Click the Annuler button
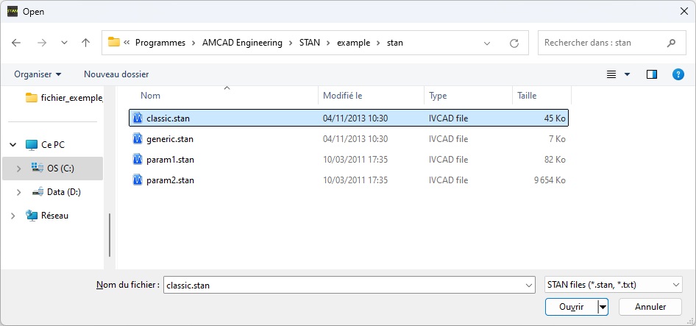This screenshot has height=326, width=696. pyautogui.click(x=650, y=307)
